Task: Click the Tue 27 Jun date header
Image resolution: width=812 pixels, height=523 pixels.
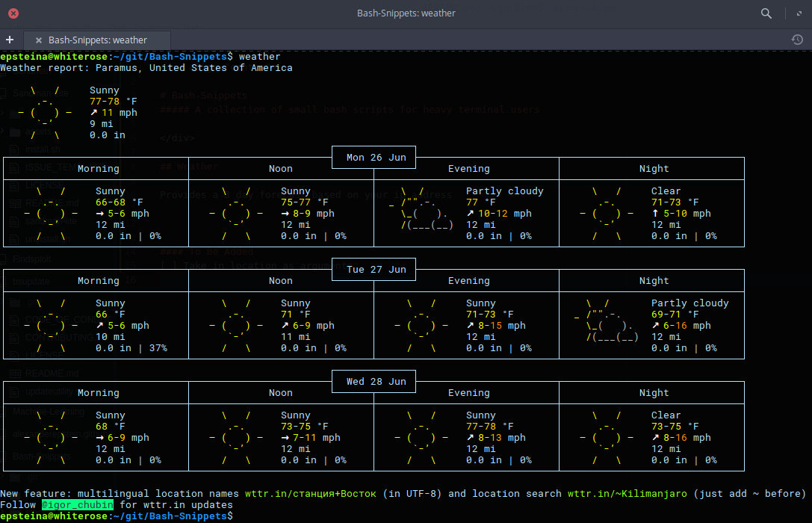Action: click(376, 269)
